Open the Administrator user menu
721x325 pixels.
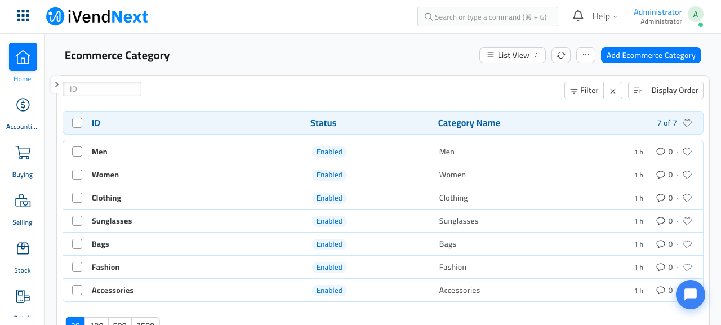point(658,16)
